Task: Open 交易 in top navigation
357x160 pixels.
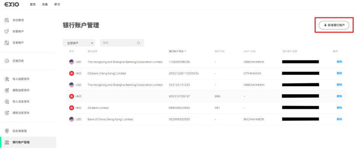Action: (45, 5)
